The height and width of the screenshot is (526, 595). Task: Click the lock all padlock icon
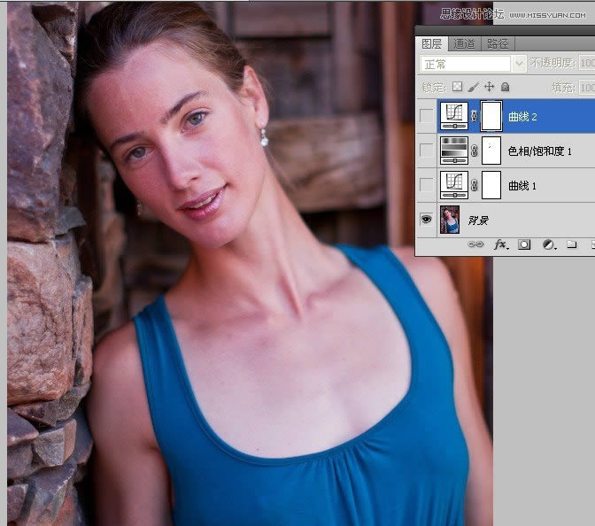[505, 88]
